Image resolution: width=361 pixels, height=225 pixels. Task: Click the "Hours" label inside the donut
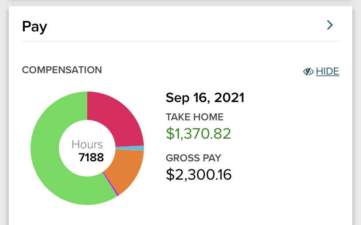point(87,144)
